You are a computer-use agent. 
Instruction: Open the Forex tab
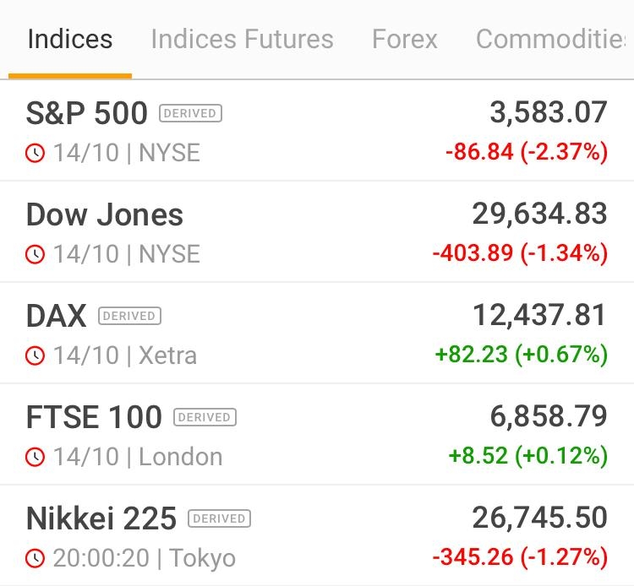405,40
